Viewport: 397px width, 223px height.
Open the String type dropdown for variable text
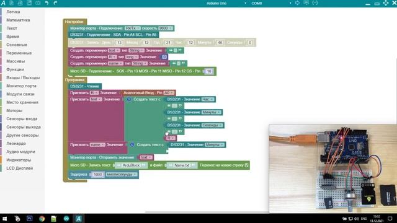pyautogui.click(x=136, y=51)
